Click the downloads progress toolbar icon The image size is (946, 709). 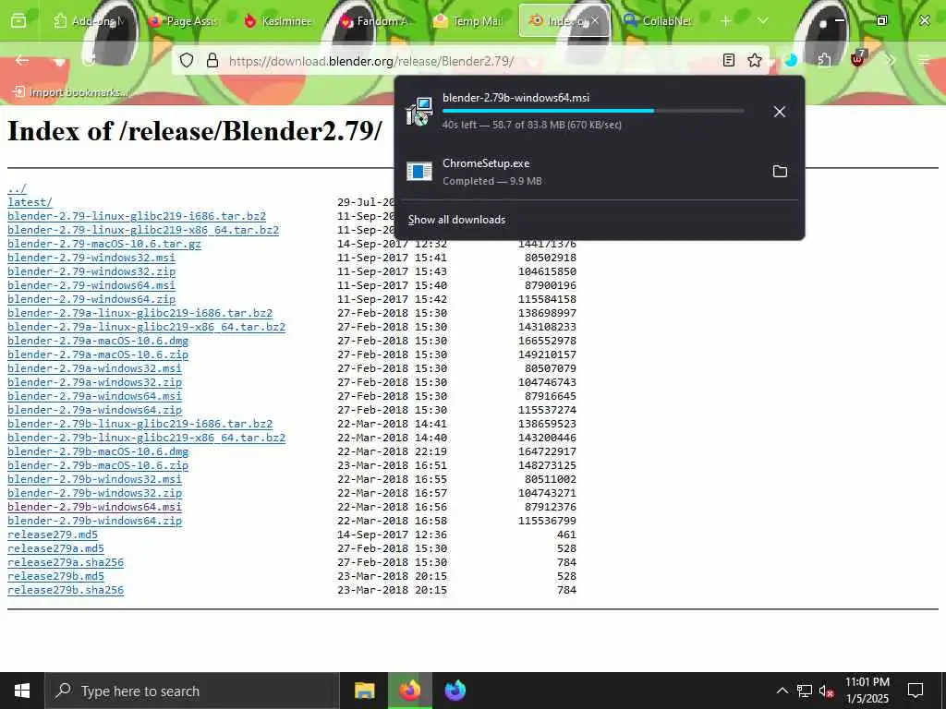pyautogui.click(x=791, y=60)
